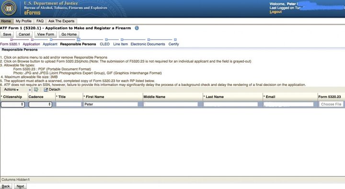Viewport: 345px width, 189px height.
Task: Open the form info icon
Action: [137, 28]
